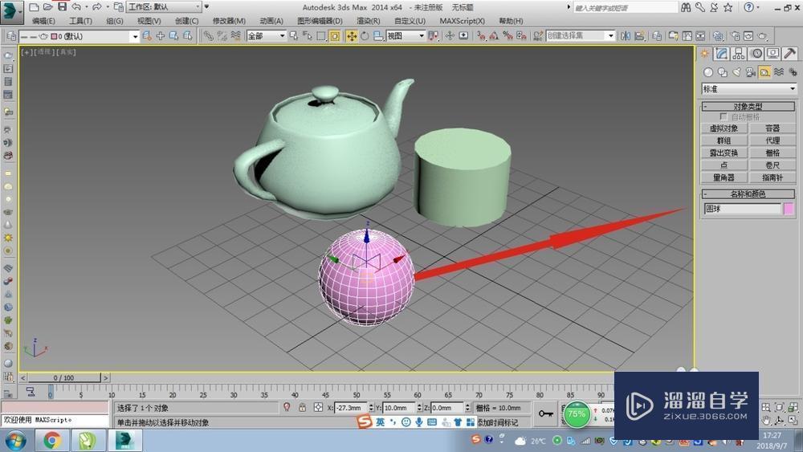Image resolution: width=803 pixels, height=452 pixels.
Task: Click the Select Object arrow tool
Action: 293,36
